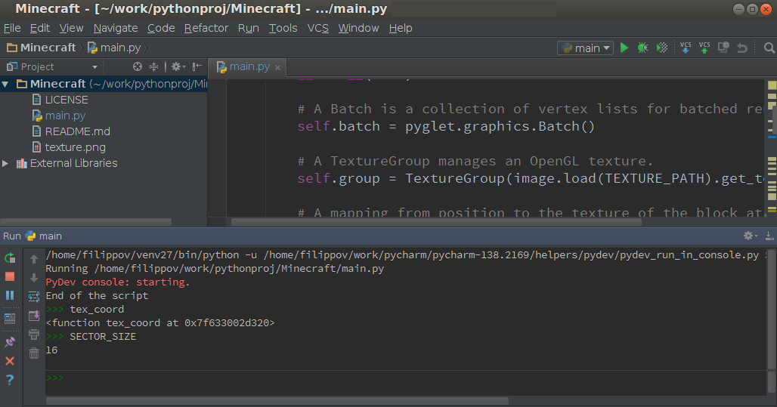Viewport: 777px width, 407px height.
Task: Open the View menu
Action: tap(71, 28)
